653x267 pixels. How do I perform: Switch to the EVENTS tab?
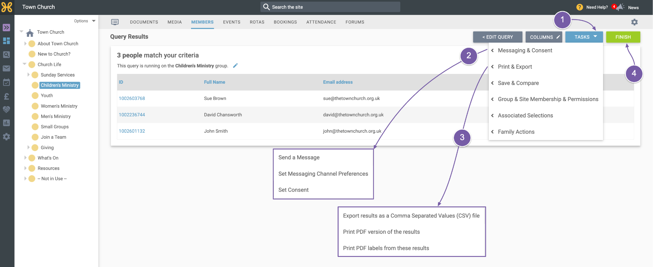[x=232, y=22]
